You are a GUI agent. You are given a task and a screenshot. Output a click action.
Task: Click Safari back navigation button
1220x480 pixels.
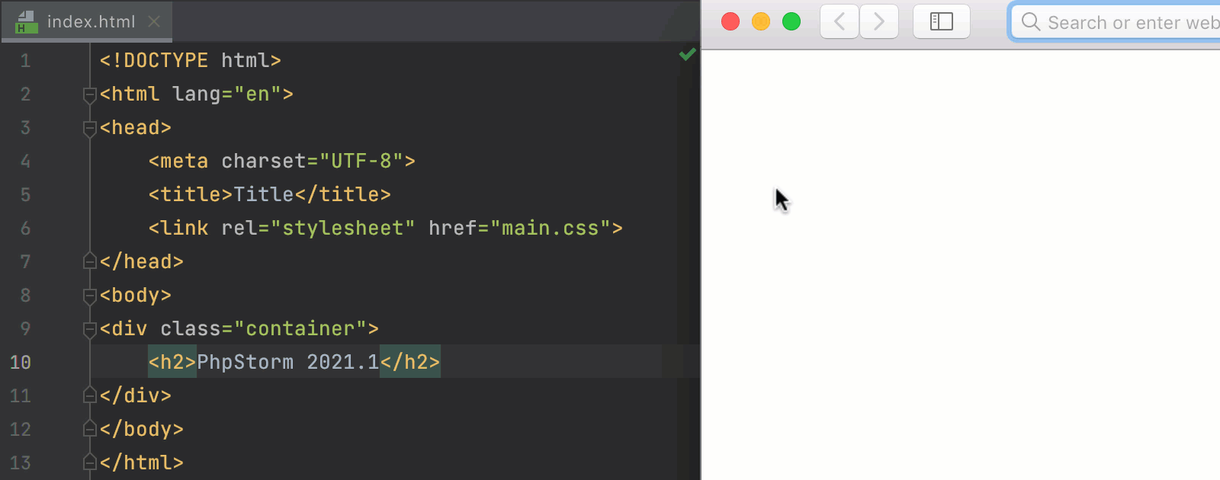tap(840, 21)
